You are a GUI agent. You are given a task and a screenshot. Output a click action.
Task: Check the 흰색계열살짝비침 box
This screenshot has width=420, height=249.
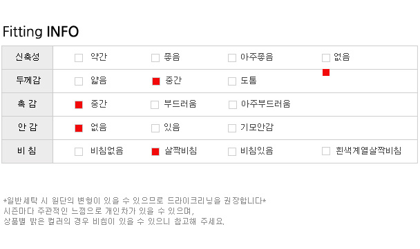click(326, 151)
